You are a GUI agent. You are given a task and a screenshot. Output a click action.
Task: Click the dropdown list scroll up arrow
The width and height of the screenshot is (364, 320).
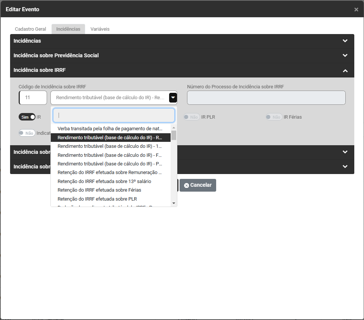[x=174, y=127]
